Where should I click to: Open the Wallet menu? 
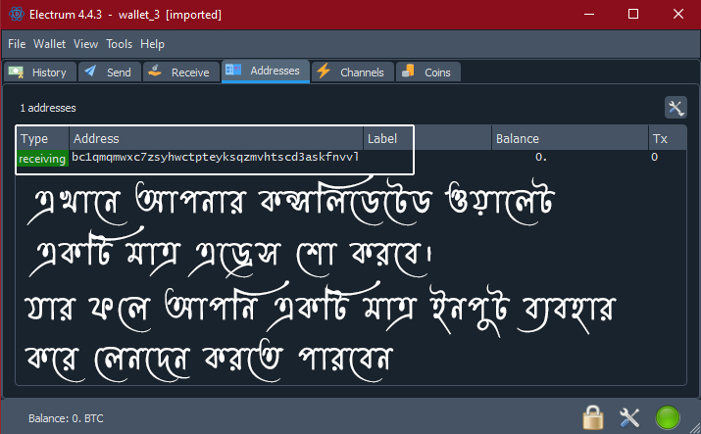pos(50,44)
